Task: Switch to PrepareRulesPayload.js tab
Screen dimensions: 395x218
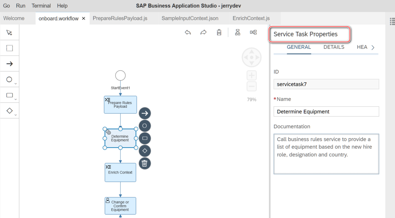Action: point(120,18)
